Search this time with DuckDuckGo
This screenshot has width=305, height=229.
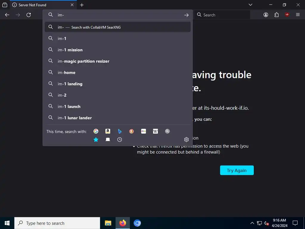131,131
